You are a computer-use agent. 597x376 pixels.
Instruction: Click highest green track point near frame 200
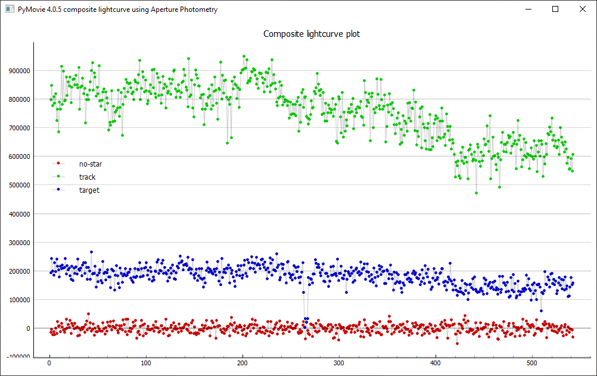point(244,57)
